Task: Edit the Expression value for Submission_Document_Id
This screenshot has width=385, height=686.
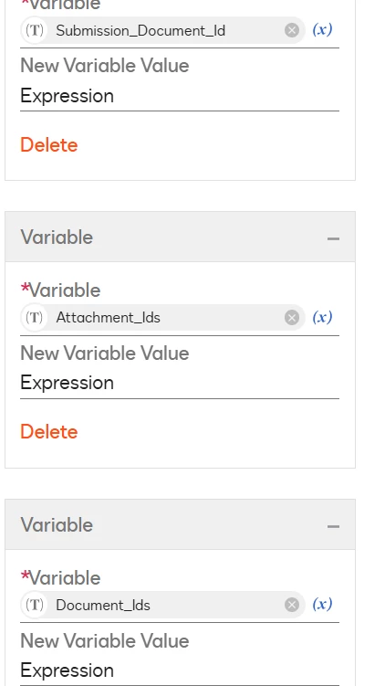Action: [x=180, y=96]
